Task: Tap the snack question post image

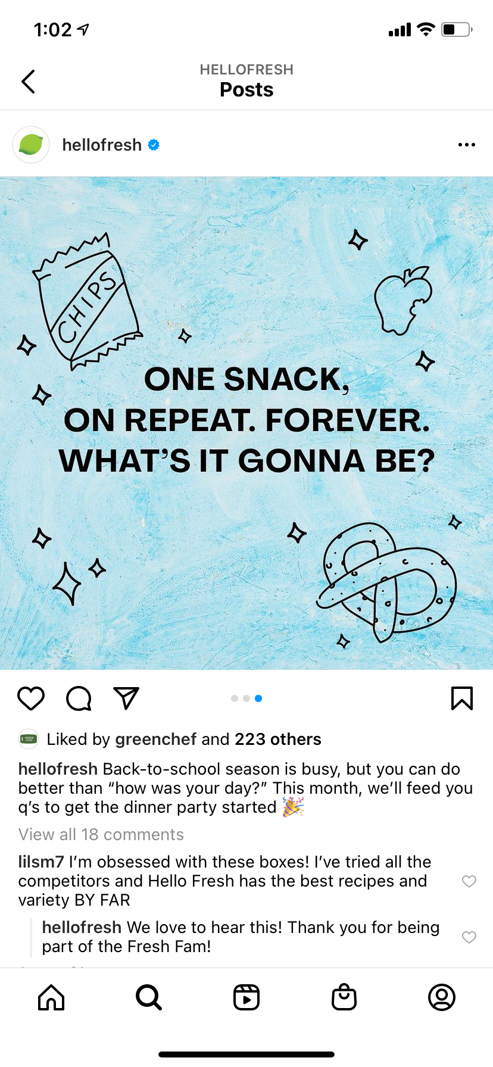Action: coord(246,423)
